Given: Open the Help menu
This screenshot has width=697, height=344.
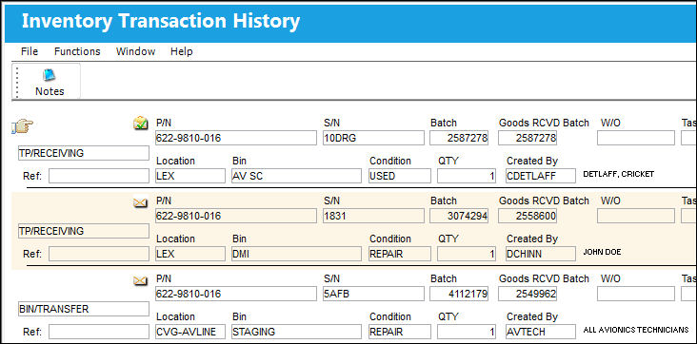Looking at the screenshot, I should (x=181, y=51).
